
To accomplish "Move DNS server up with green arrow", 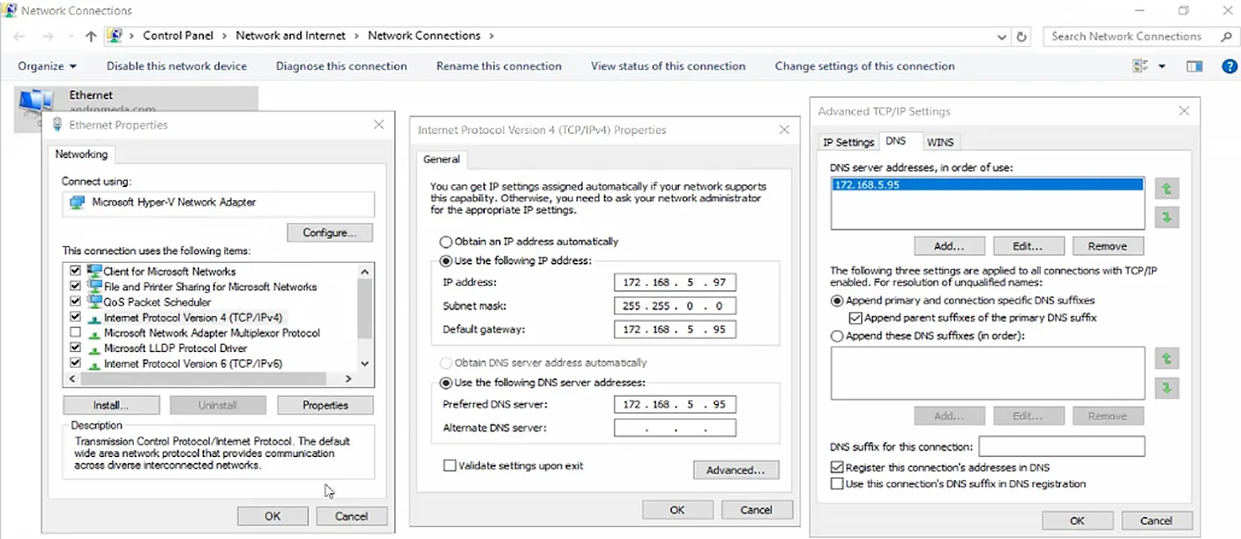I will pyautogui.click(x=1167, y=189).
